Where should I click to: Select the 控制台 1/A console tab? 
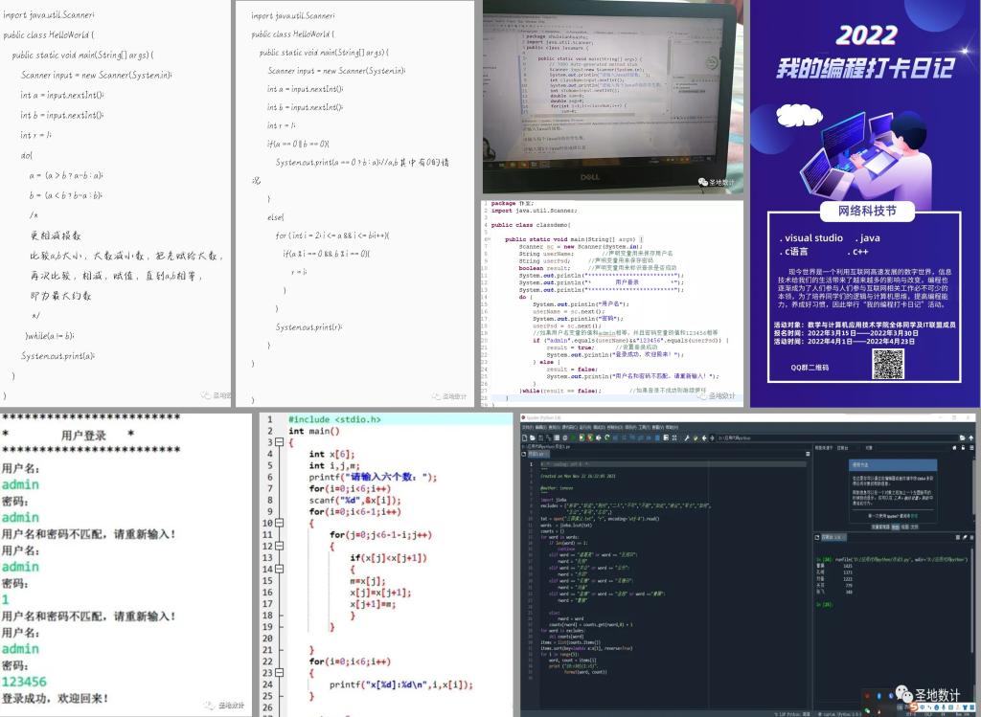[833, 537]
